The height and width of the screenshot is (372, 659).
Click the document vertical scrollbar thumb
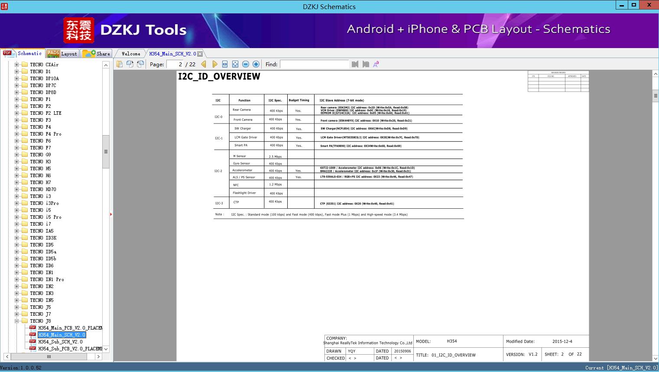point(656,95)
